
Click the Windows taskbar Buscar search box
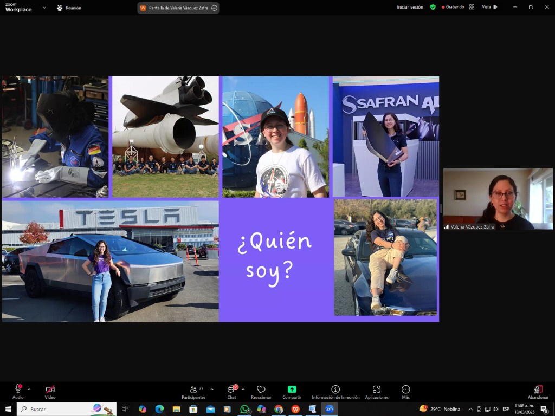pyautogui.click(x=60, y=409)
